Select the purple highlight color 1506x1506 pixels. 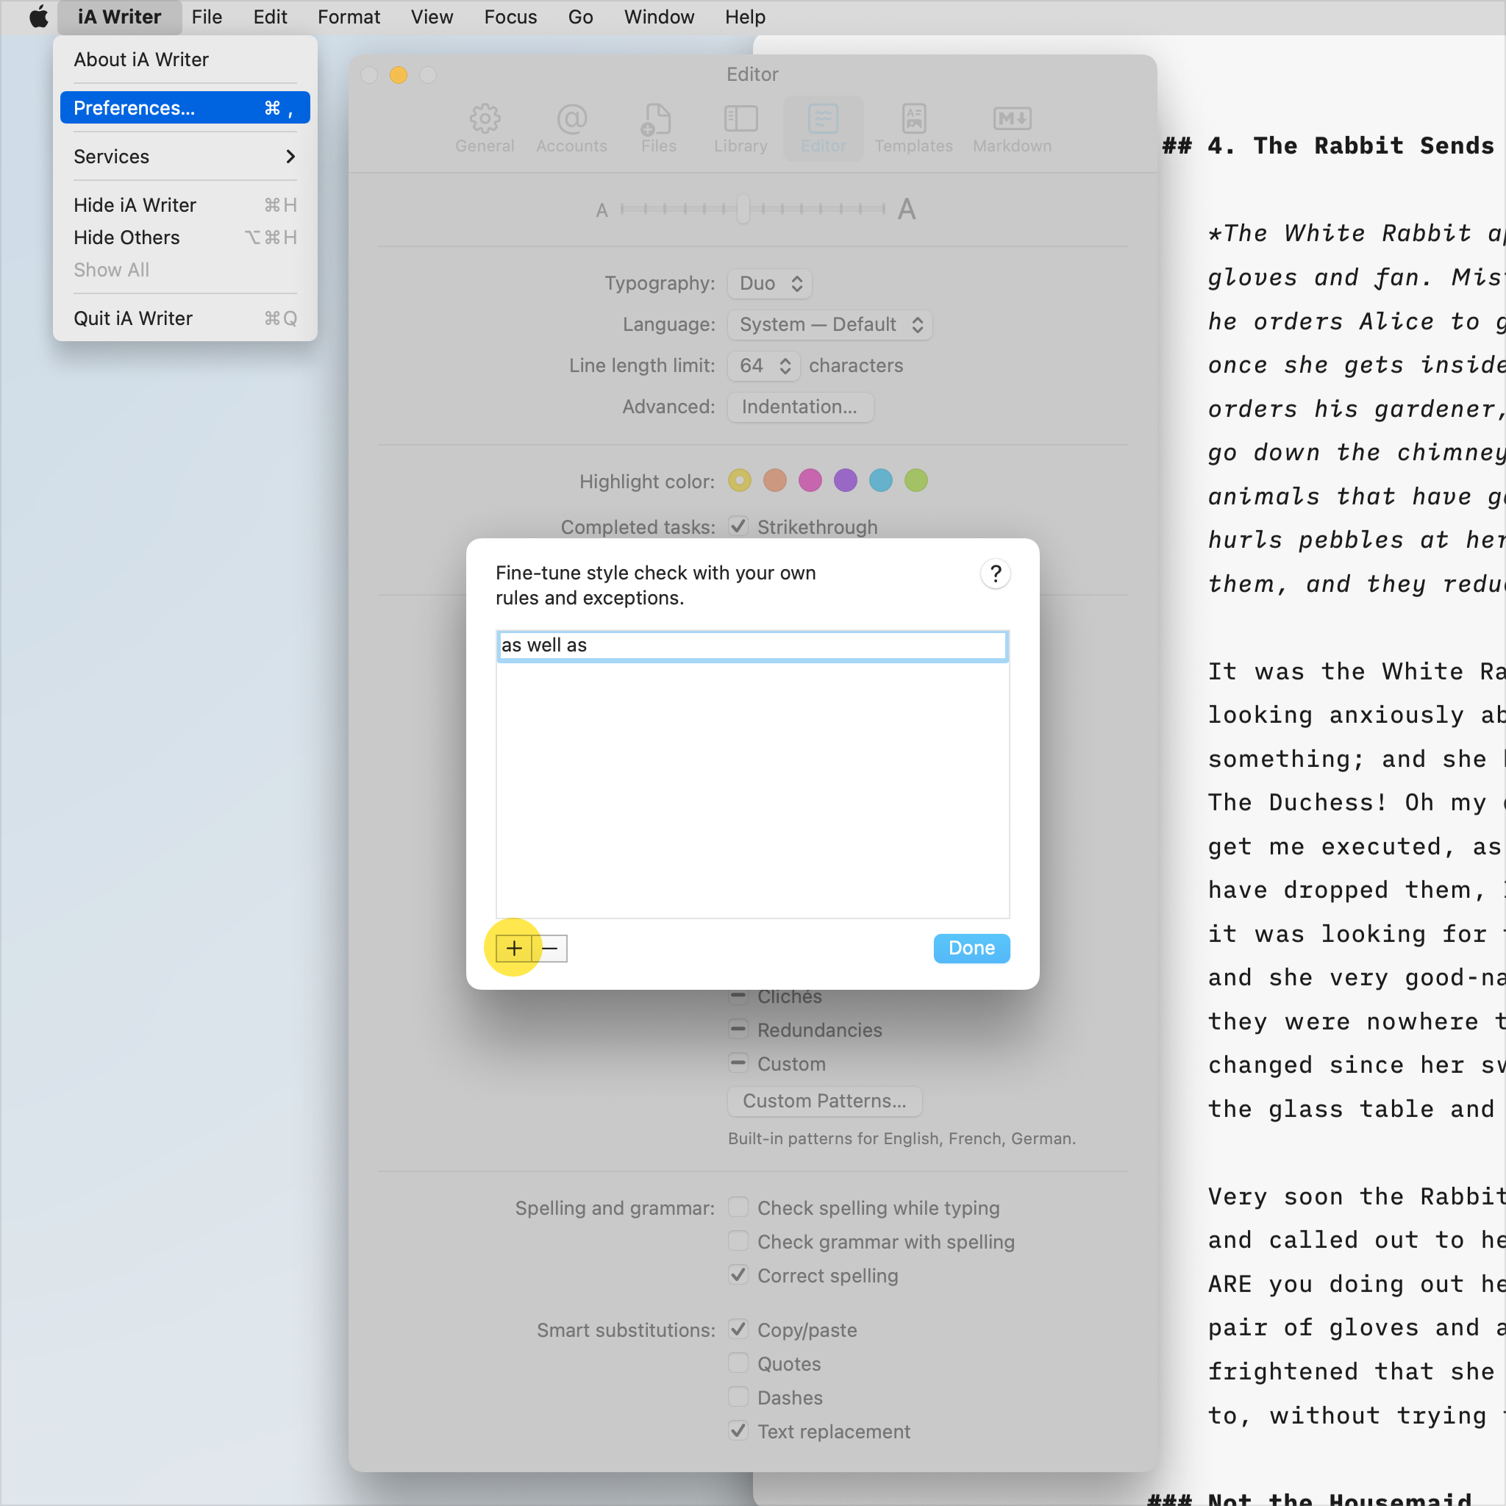point(845,480)
